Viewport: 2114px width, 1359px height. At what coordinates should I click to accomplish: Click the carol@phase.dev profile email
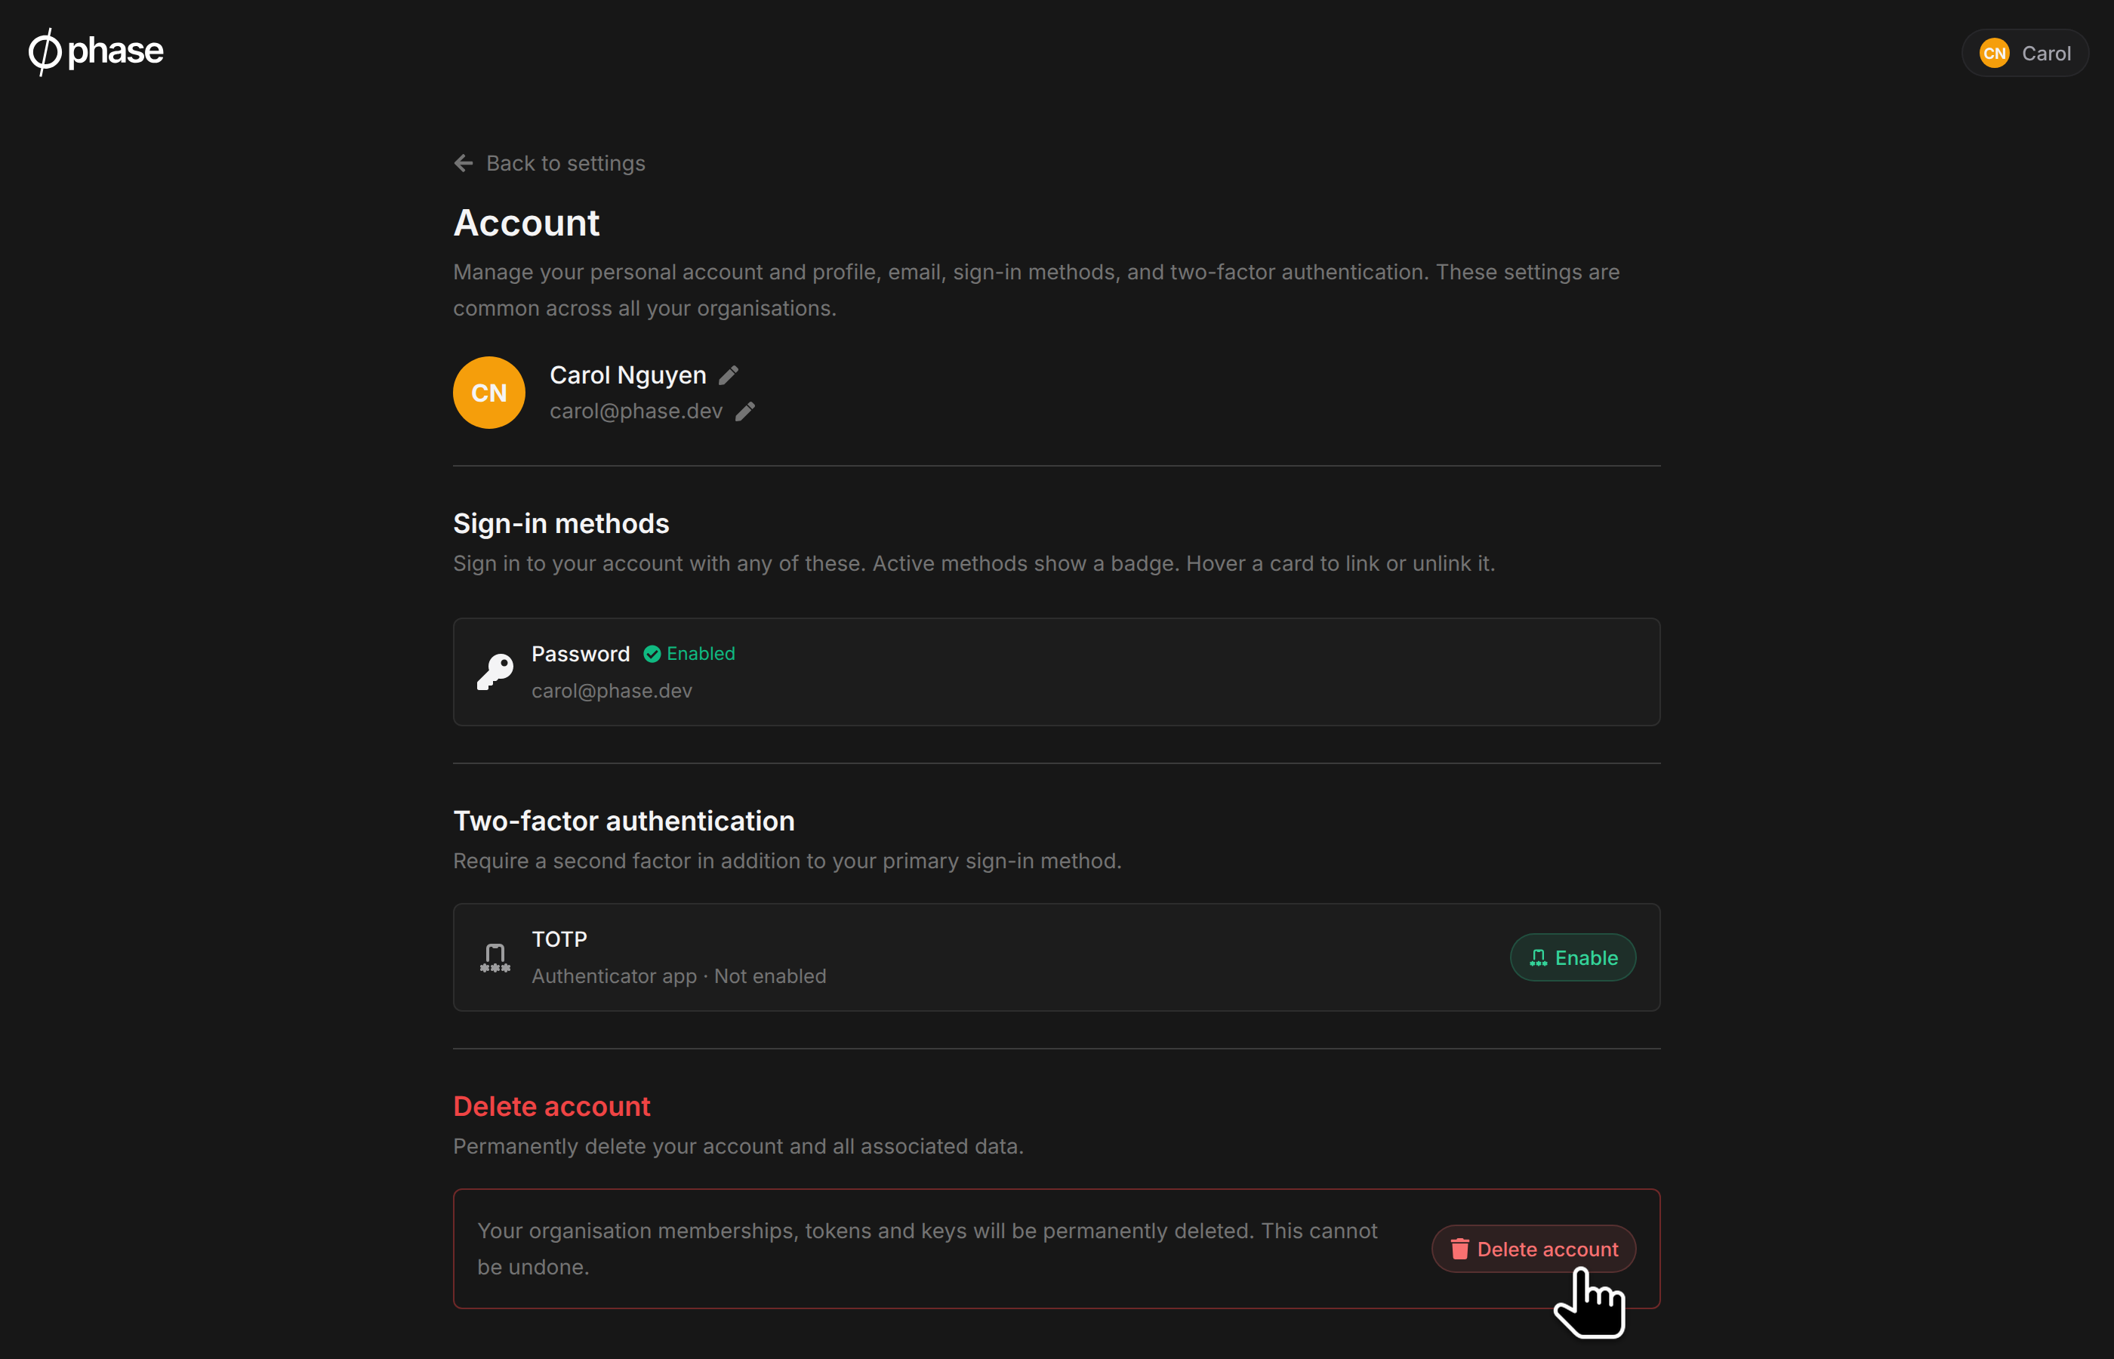(x=636, y=412)
